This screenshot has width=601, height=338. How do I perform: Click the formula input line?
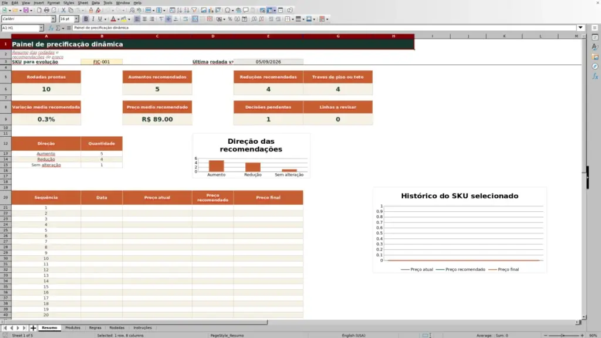324,28
